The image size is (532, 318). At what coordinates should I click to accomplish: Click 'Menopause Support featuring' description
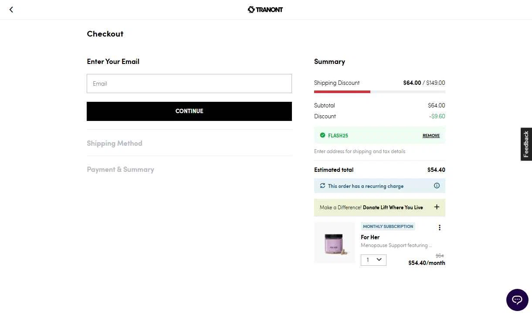pos(396,245)
